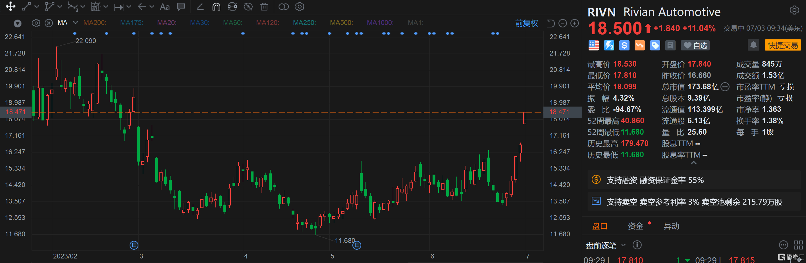806x263 pixels.
Task: Click the gray notes bookmark icon
Action: 670,46
